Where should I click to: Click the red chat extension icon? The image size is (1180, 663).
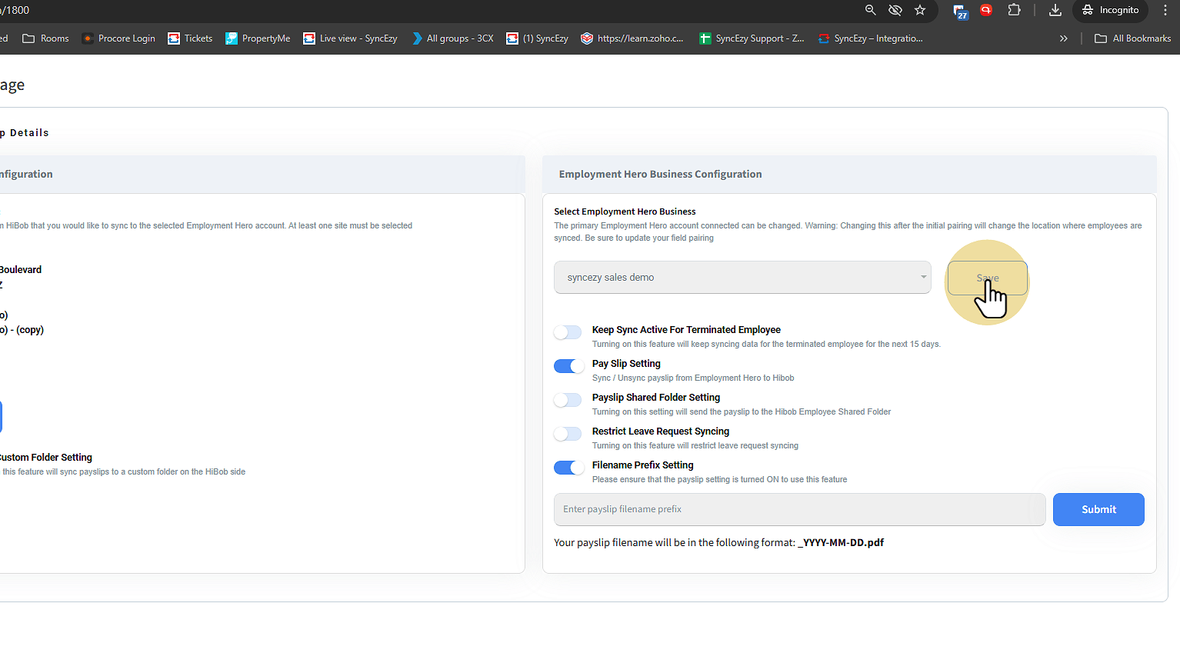coord(986,10)
